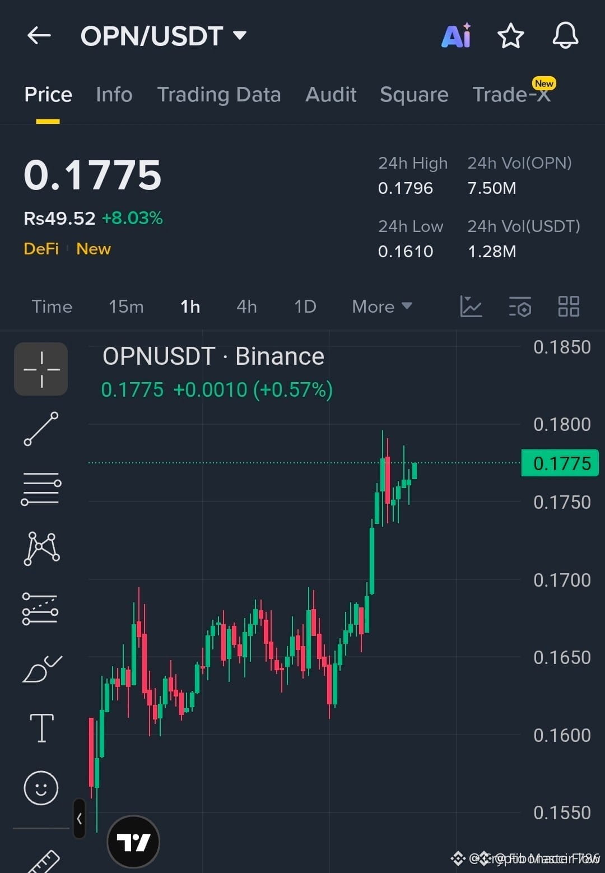Open the grid layout icon
The image size is (605, 873).
569,307
